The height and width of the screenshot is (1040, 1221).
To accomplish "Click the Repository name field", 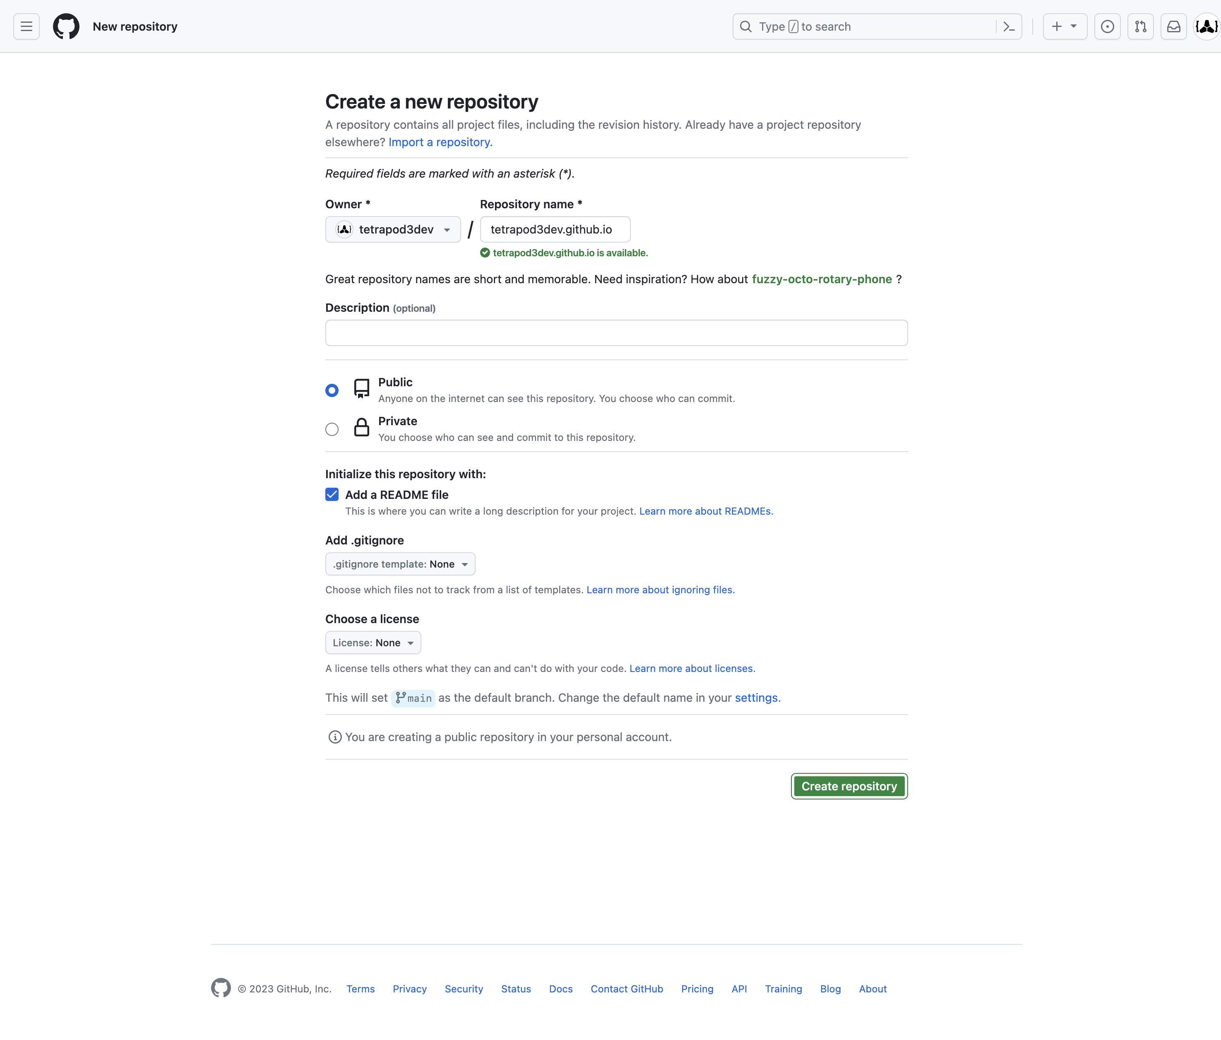I will coord(555,229).
